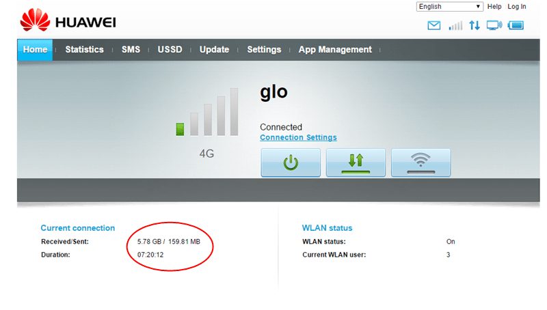547x310 pixels.
Task: Click the Current WLAN user label
Action: tap(334, 255)
